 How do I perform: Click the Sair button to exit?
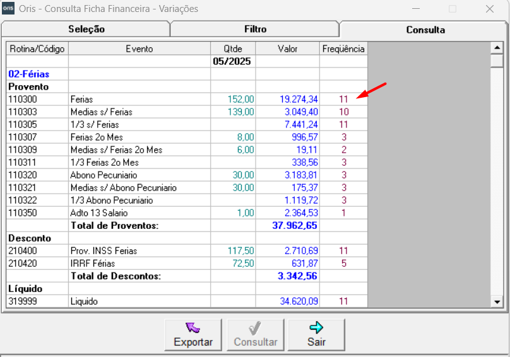coord(316,335)
